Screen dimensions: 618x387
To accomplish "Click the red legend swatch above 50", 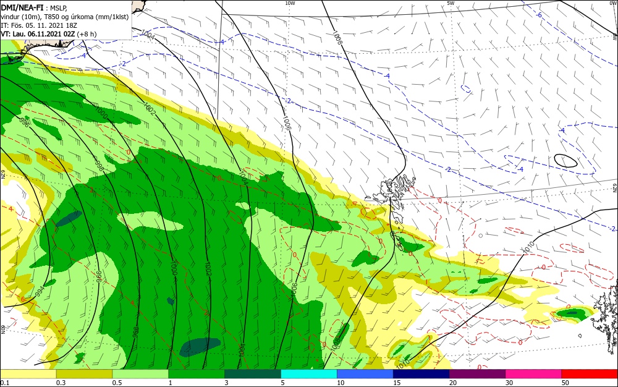I will [590, 374].
